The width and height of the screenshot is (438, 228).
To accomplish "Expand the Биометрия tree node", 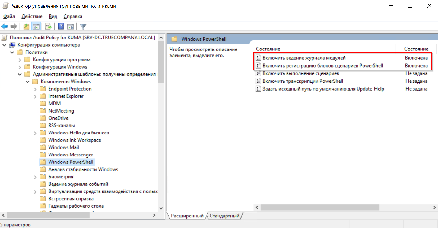I will click(35, 177).
